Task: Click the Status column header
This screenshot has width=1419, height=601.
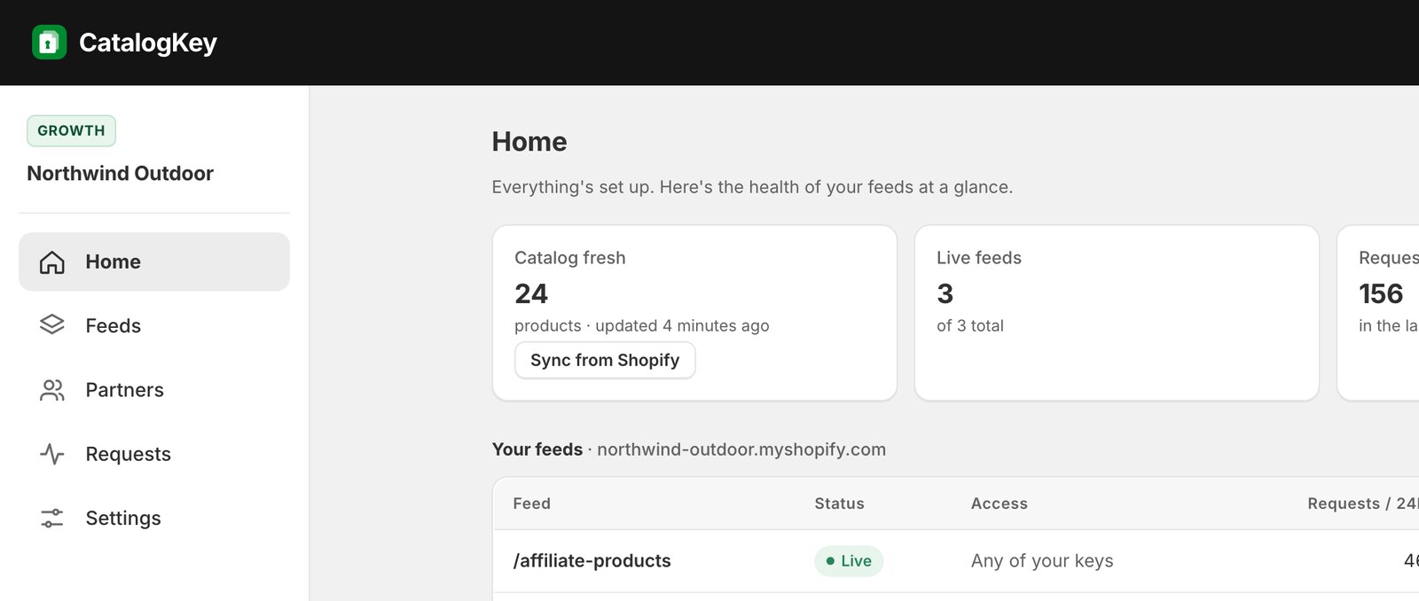Action: [x=839, y=503]
